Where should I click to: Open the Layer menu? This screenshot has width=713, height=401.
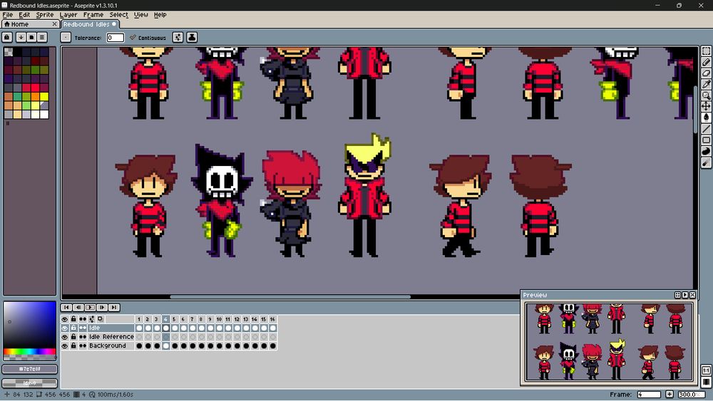[68, 14]
